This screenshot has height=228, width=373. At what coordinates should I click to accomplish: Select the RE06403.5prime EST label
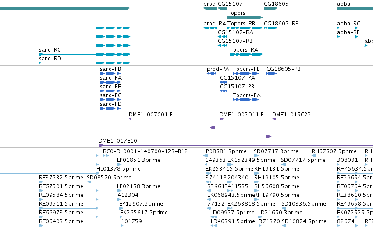point(61,222)
